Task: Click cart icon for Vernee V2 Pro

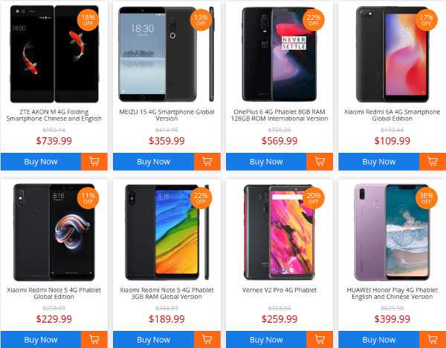Action: [320, 340]
